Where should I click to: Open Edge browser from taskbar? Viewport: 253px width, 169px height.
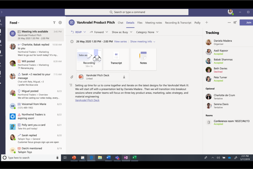[x=91, y=158]
